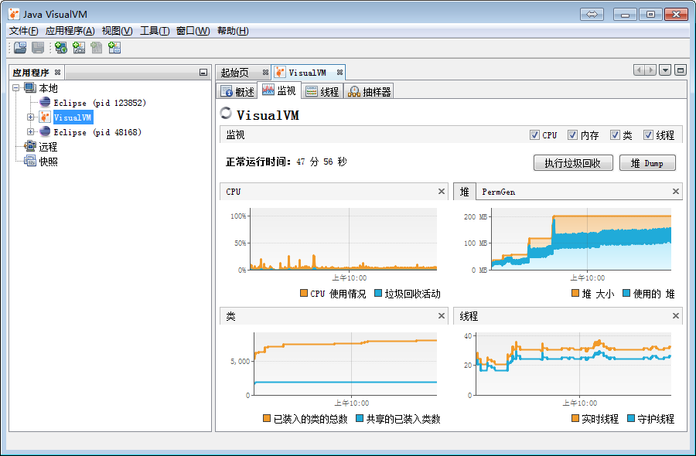This screenshot has height=456, width=696.
Task: Expand the Eclipse (pid 48168) node
Action: [30, 131]
